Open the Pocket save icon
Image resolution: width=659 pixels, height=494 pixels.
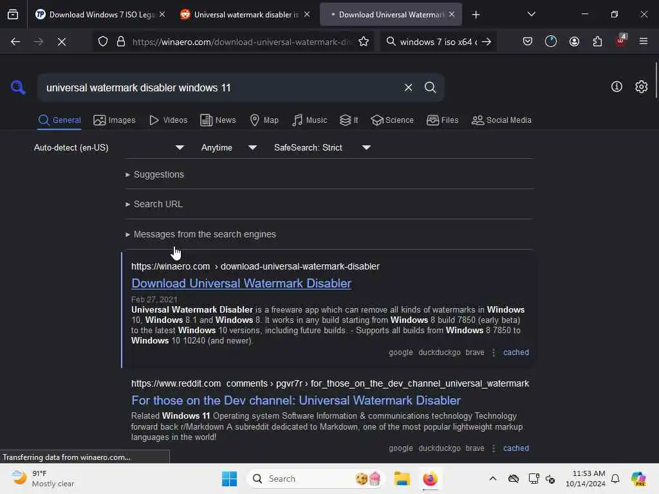(x=528, y=41)
